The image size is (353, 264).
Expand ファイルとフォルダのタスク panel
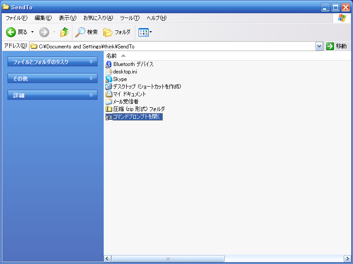53,62
